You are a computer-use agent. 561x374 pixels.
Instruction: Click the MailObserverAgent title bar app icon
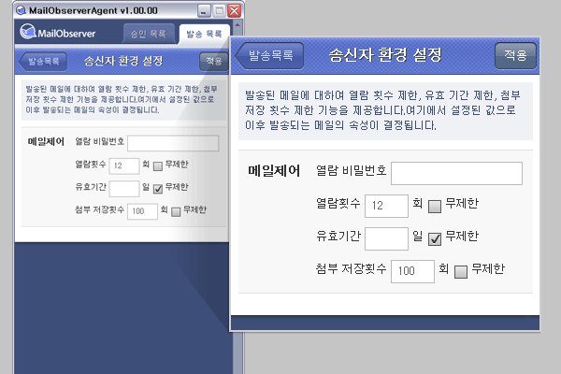click(x=22, y=10)
